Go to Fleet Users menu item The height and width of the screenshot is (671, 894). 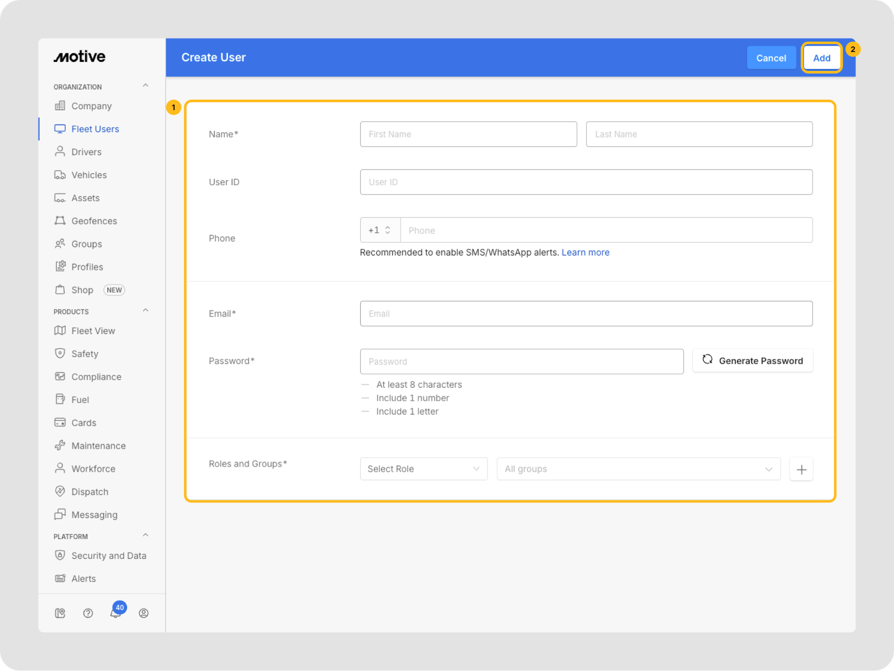(x=95, y=129)
